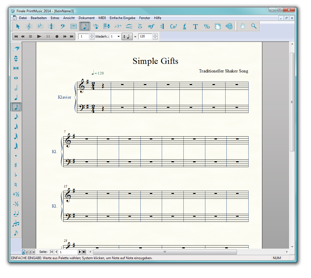The height and width of the screenshot is (278, 311).
Task: Open the tempo note value selector
Action: click(x=127, y=36)
